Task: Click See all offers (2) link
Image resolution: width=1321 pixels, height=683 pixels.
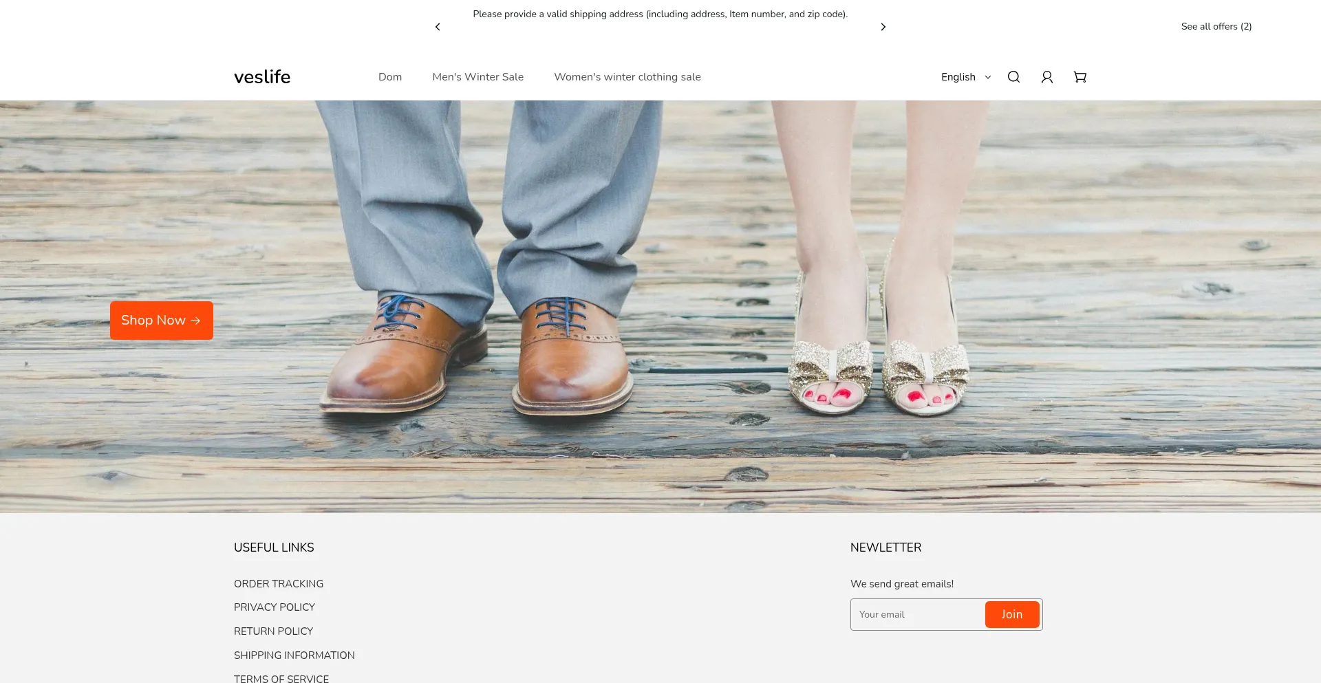Action: click(1216, 26)
